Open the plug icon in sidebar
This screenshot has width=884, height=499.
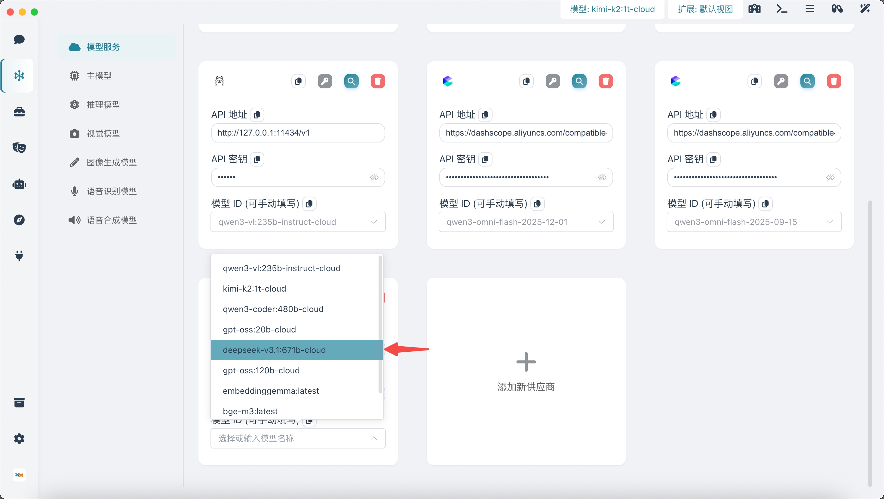19,256
